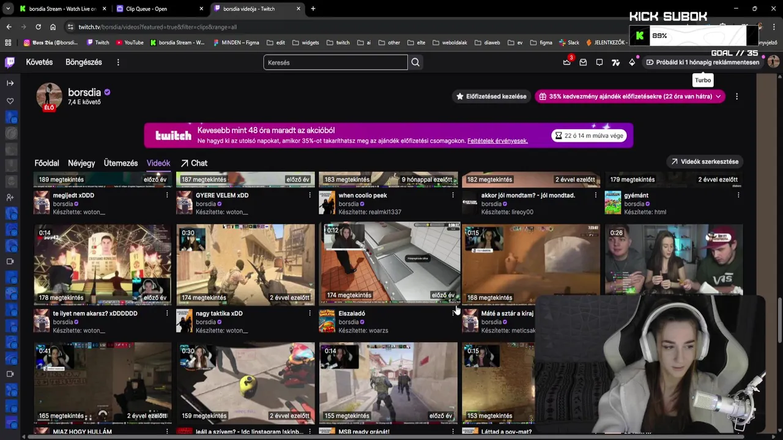Click the Feltételek érvényesek link in banner
The image size is (783, 440).
pos(497,141)
